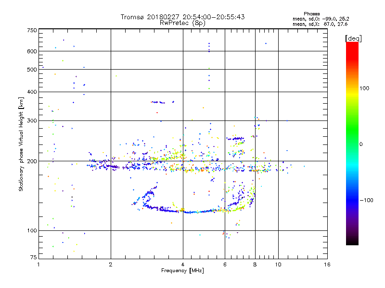Click the 'Frequency [MHz]' x-axis label
385x288 pixels.
tap(182, 271)
